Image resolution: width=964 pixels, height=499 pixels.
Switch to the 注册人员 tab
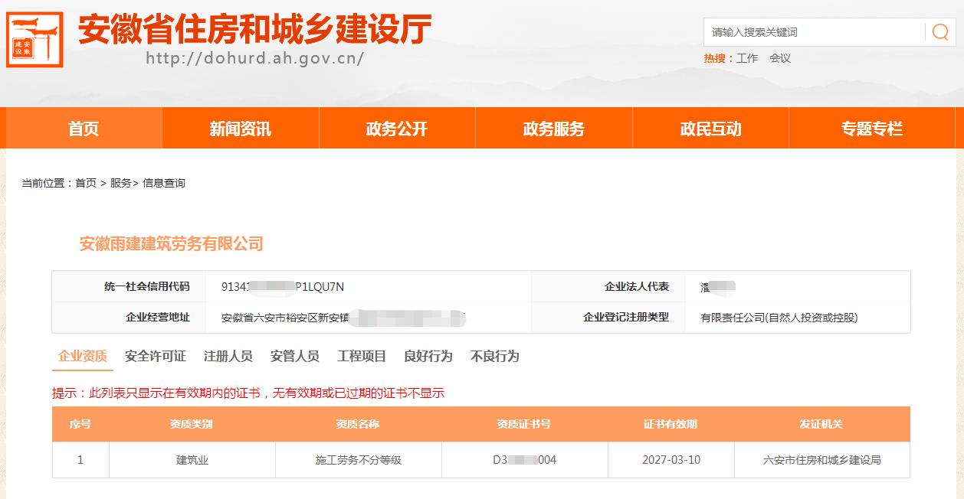pyautogui.click(x=223, y=356)
